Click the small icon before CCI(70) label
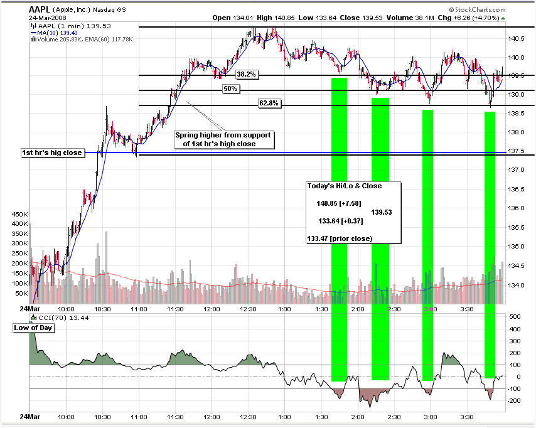 (x=34, y=318)
